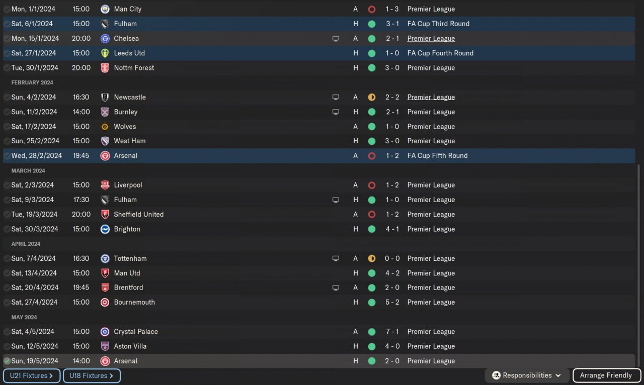Open the Premier League link on Chelsea row
The height and width of the screenshot is (385, 644).
431,39
